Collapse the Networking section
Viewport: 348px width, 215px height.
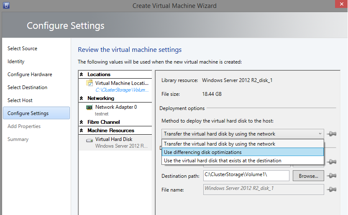[82, 98]
